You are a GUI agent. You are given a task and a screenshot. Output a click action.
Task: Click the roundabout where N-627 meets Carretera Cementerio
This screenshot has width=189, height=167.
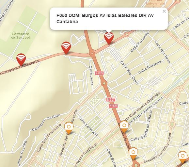[x=92, y=53]
